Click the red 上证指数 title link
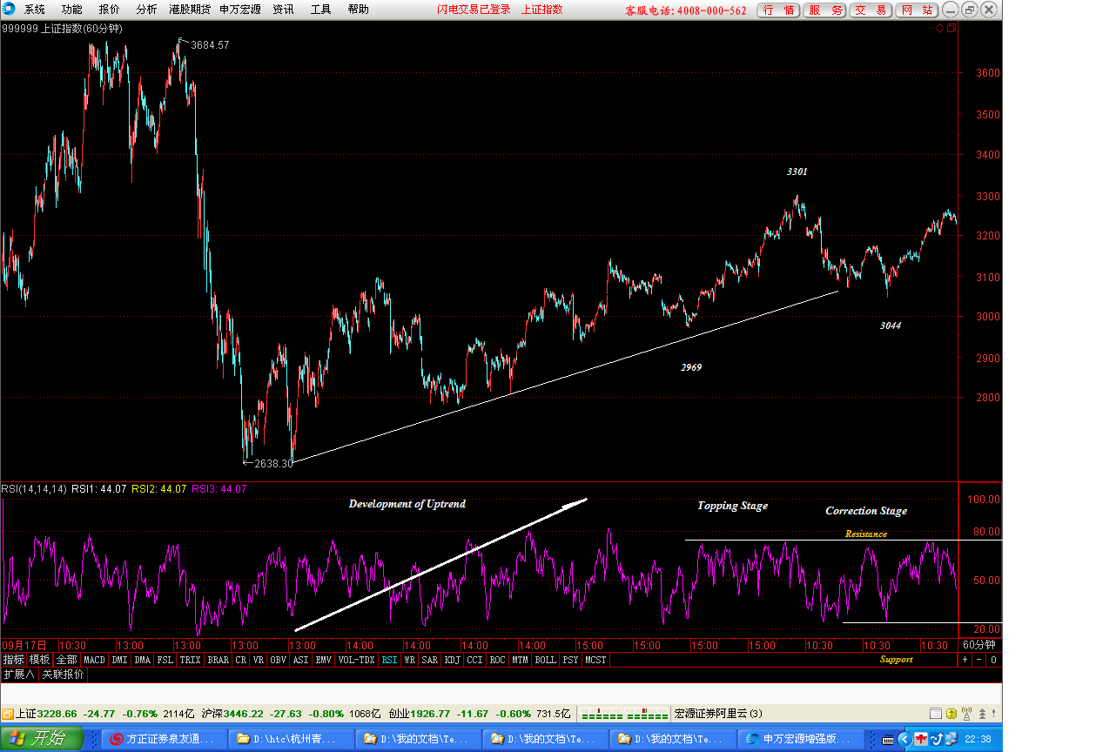 pyautogui.click(x=541, y=10)
